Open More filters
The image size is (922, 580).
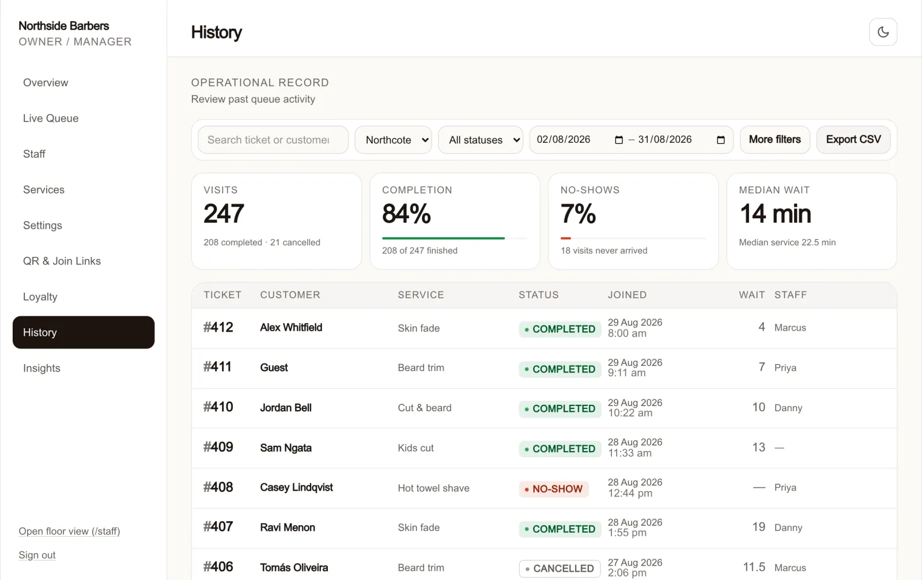tap(775, 139)
